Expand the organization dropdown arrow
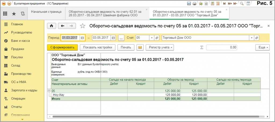Screen dimensions: 275x122 252,38
